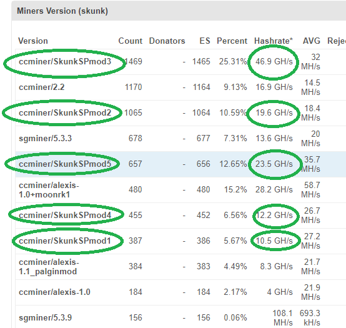Image resolution: width=346 pixels, height=328 pixels.
Task: Click the ccminer/SkunkSPmod1 version name
Action: 65,241
